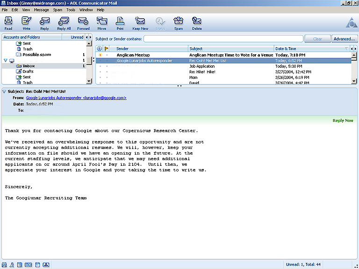Toggle the flag column header

click(106, 49)
